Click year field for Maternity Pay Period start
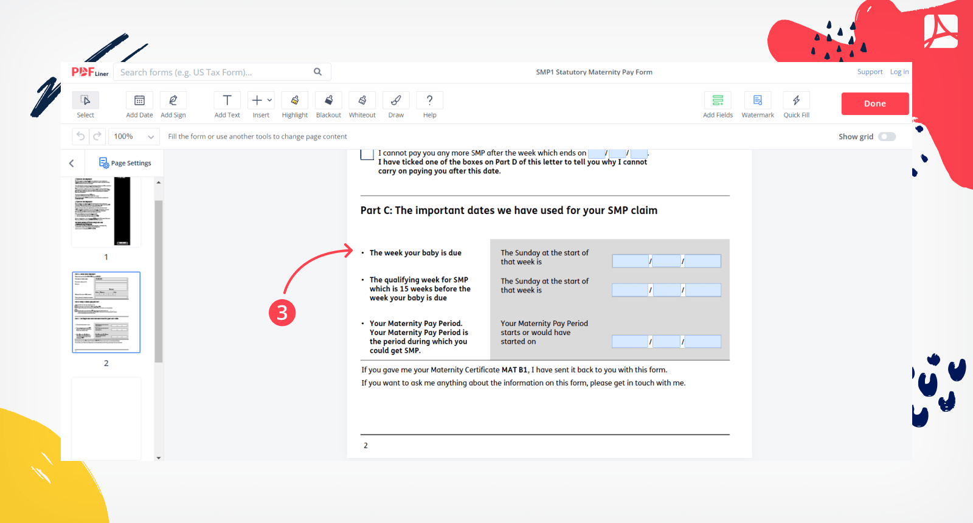Screen dimensions: 973x523 click(702, 342)
